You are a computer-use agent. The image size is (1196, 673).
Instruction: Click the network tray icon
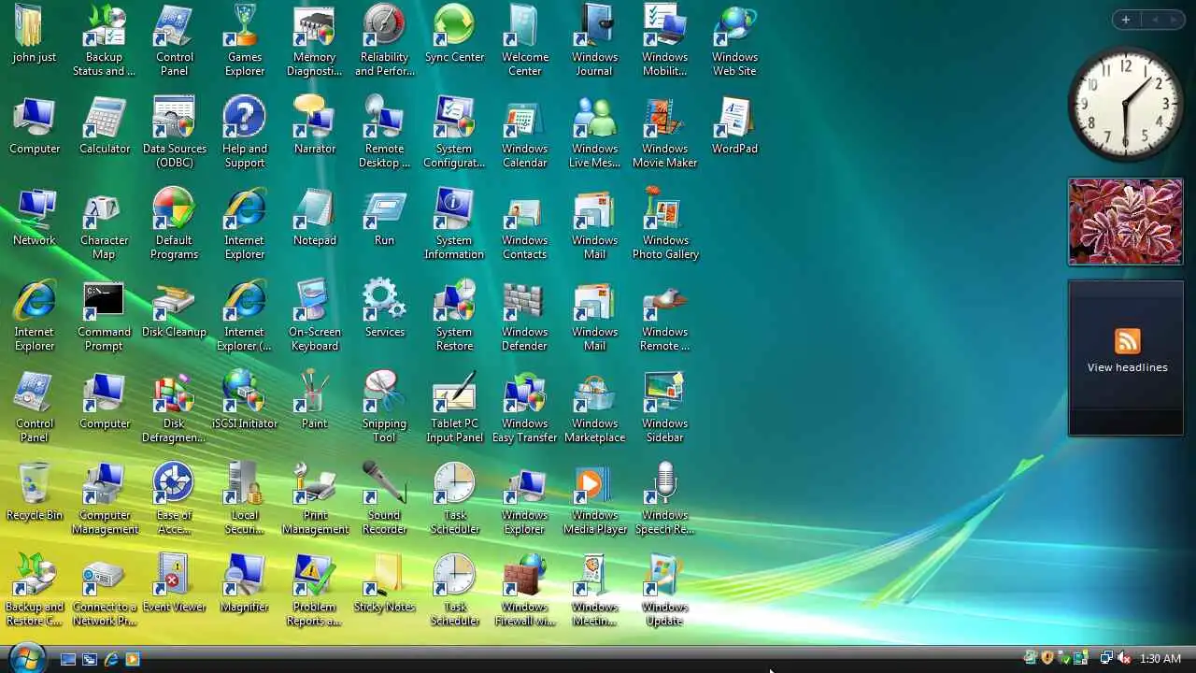point(1106,659)
